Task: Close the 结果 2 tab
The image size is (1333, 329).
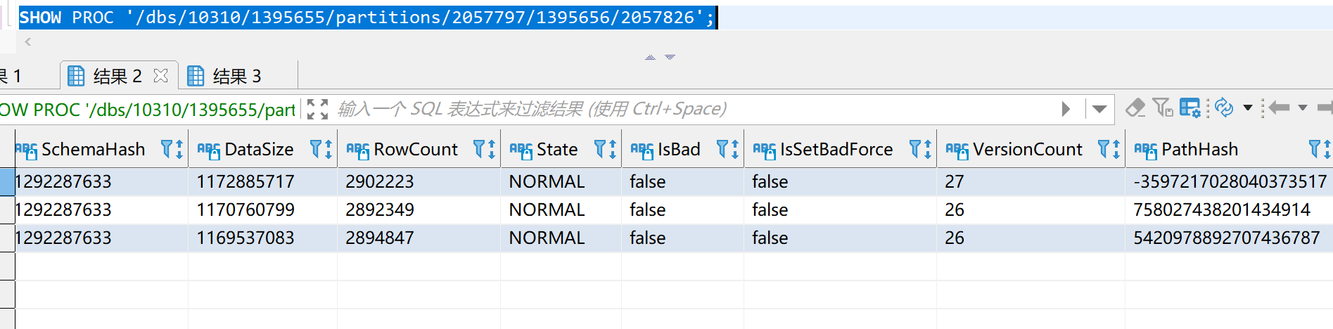Action: coord(160,75)
